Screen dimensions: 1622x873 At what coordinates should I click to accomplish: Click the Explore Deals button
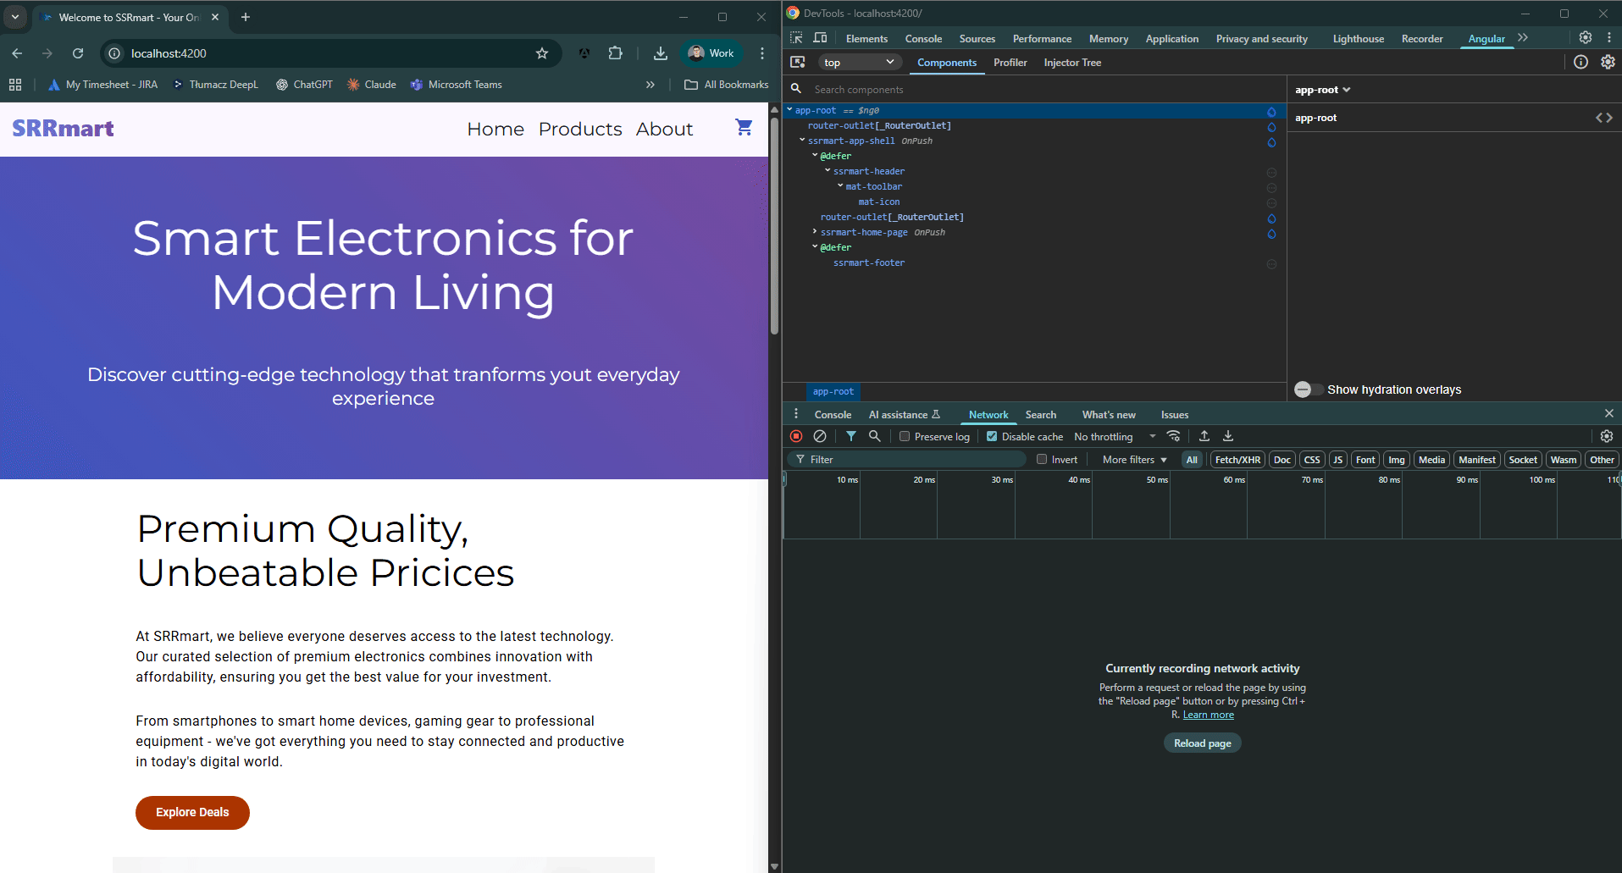[x=192, y=812]
